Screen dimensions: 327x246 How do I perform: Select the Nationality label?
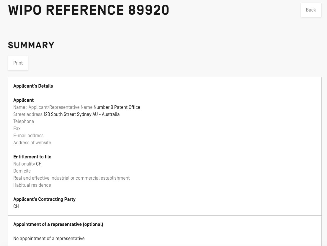pyautogui.click(x=24, y=164)
